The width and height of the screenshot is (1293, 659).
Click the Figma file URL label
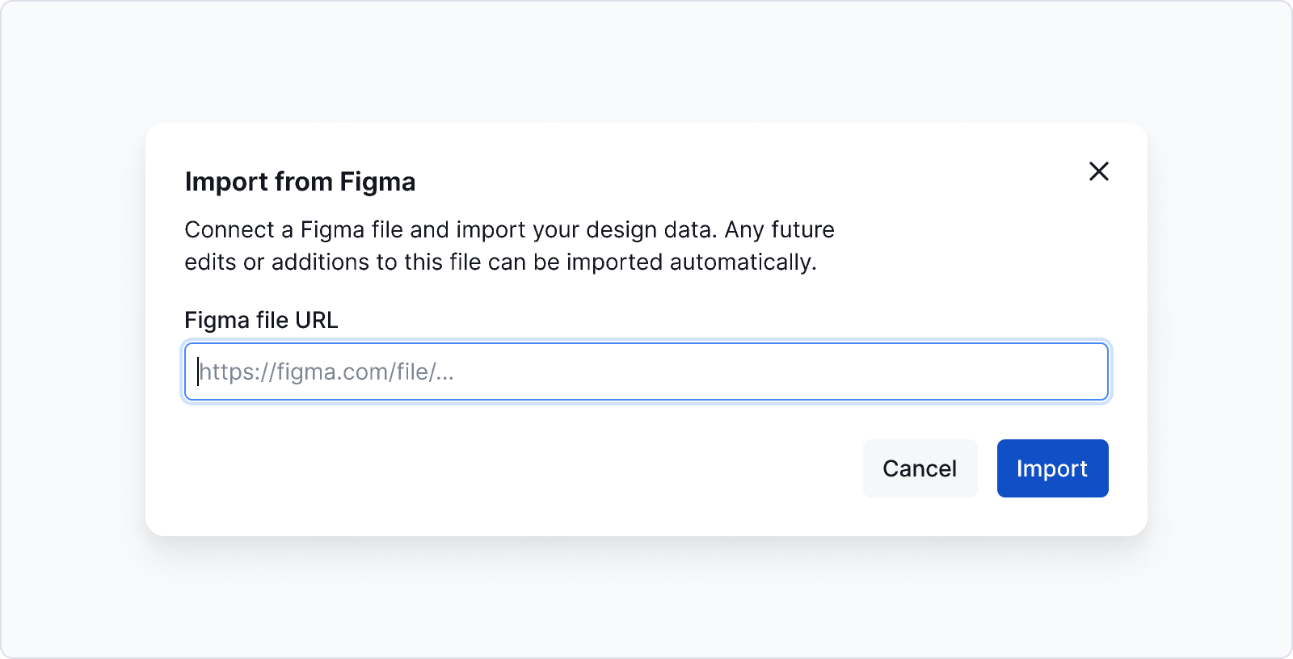(x=261, y=320)
